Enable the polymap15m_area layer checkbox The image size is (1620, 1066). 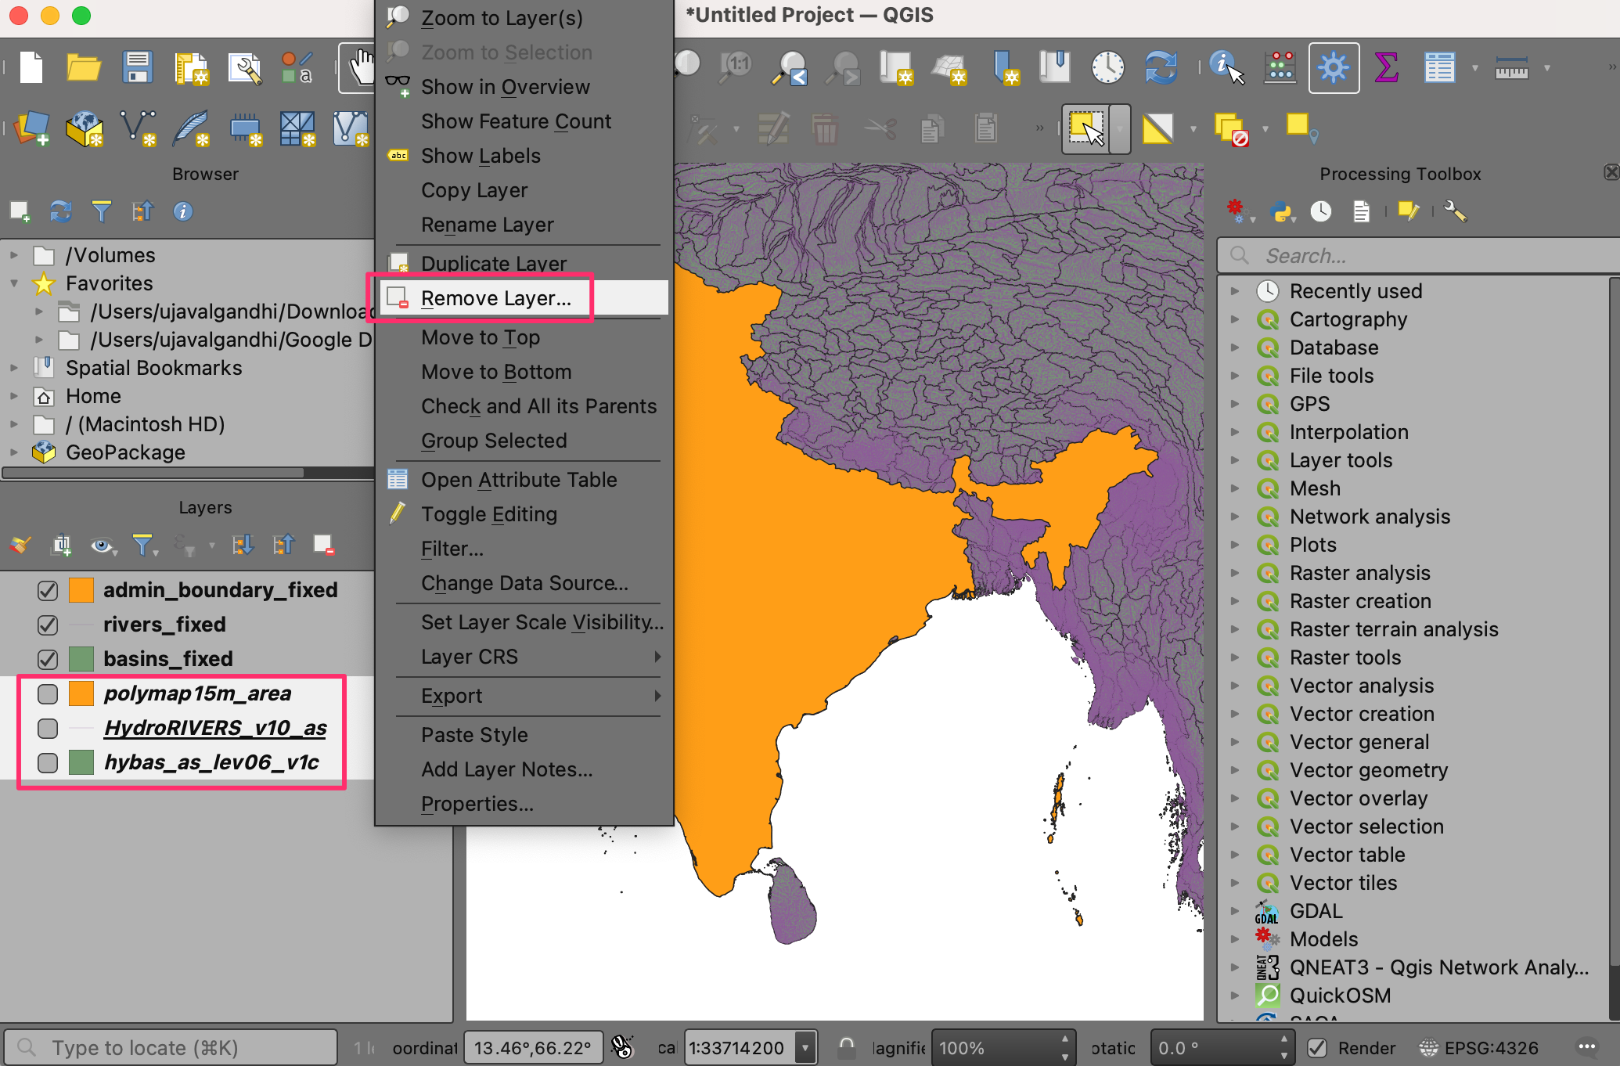(x=48, y=693)
